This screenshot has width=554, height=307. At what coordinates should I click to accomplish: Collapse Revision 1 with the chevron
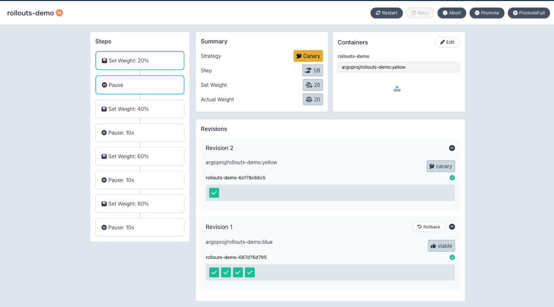click(452, 227)
